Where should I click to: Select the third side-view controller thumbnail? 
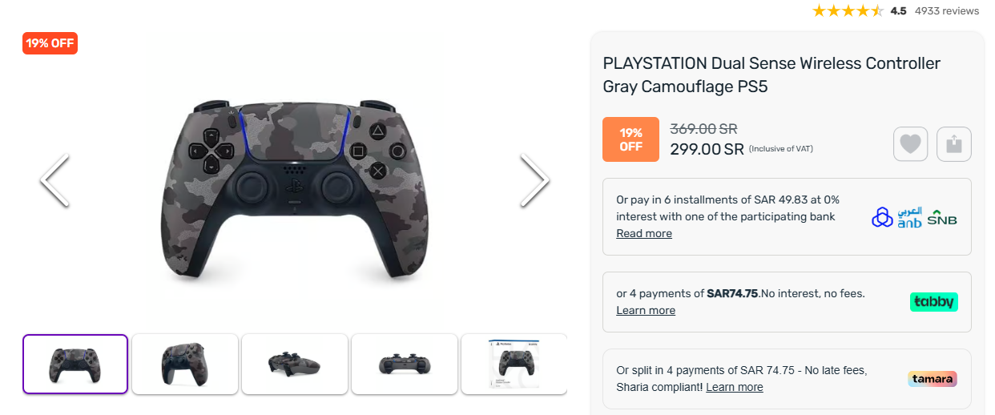(295, 364)
